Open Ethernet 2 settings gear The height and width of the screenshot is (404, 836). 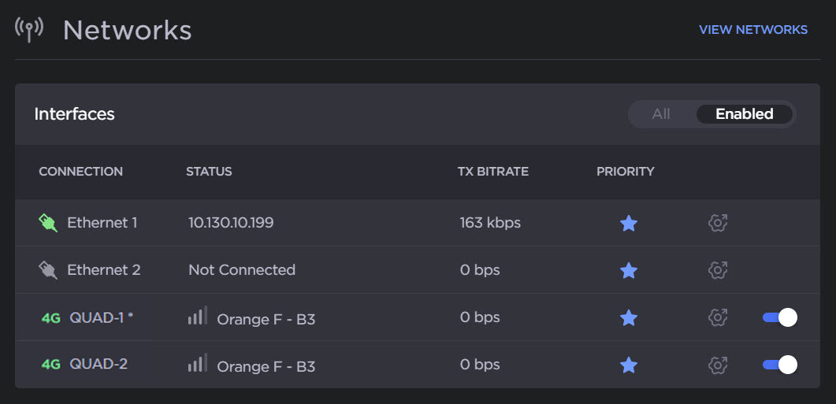pyautogui.click(x=717, y=270)
